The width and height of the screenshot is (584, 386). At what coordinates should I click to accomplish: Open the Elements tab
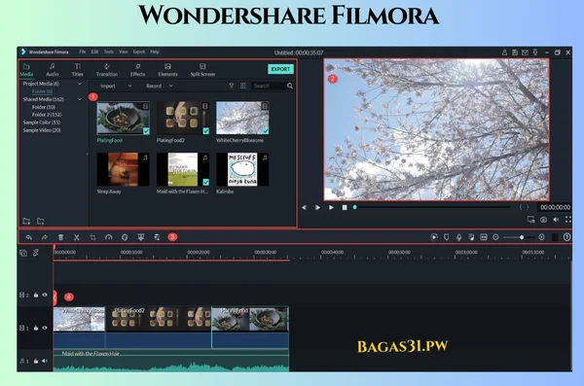tap(167, 70)
